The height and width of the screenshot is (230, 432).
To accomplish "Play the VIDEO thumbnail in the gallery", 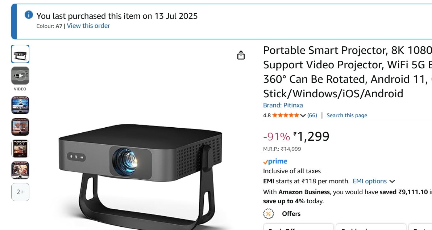I will pos(20,76).
